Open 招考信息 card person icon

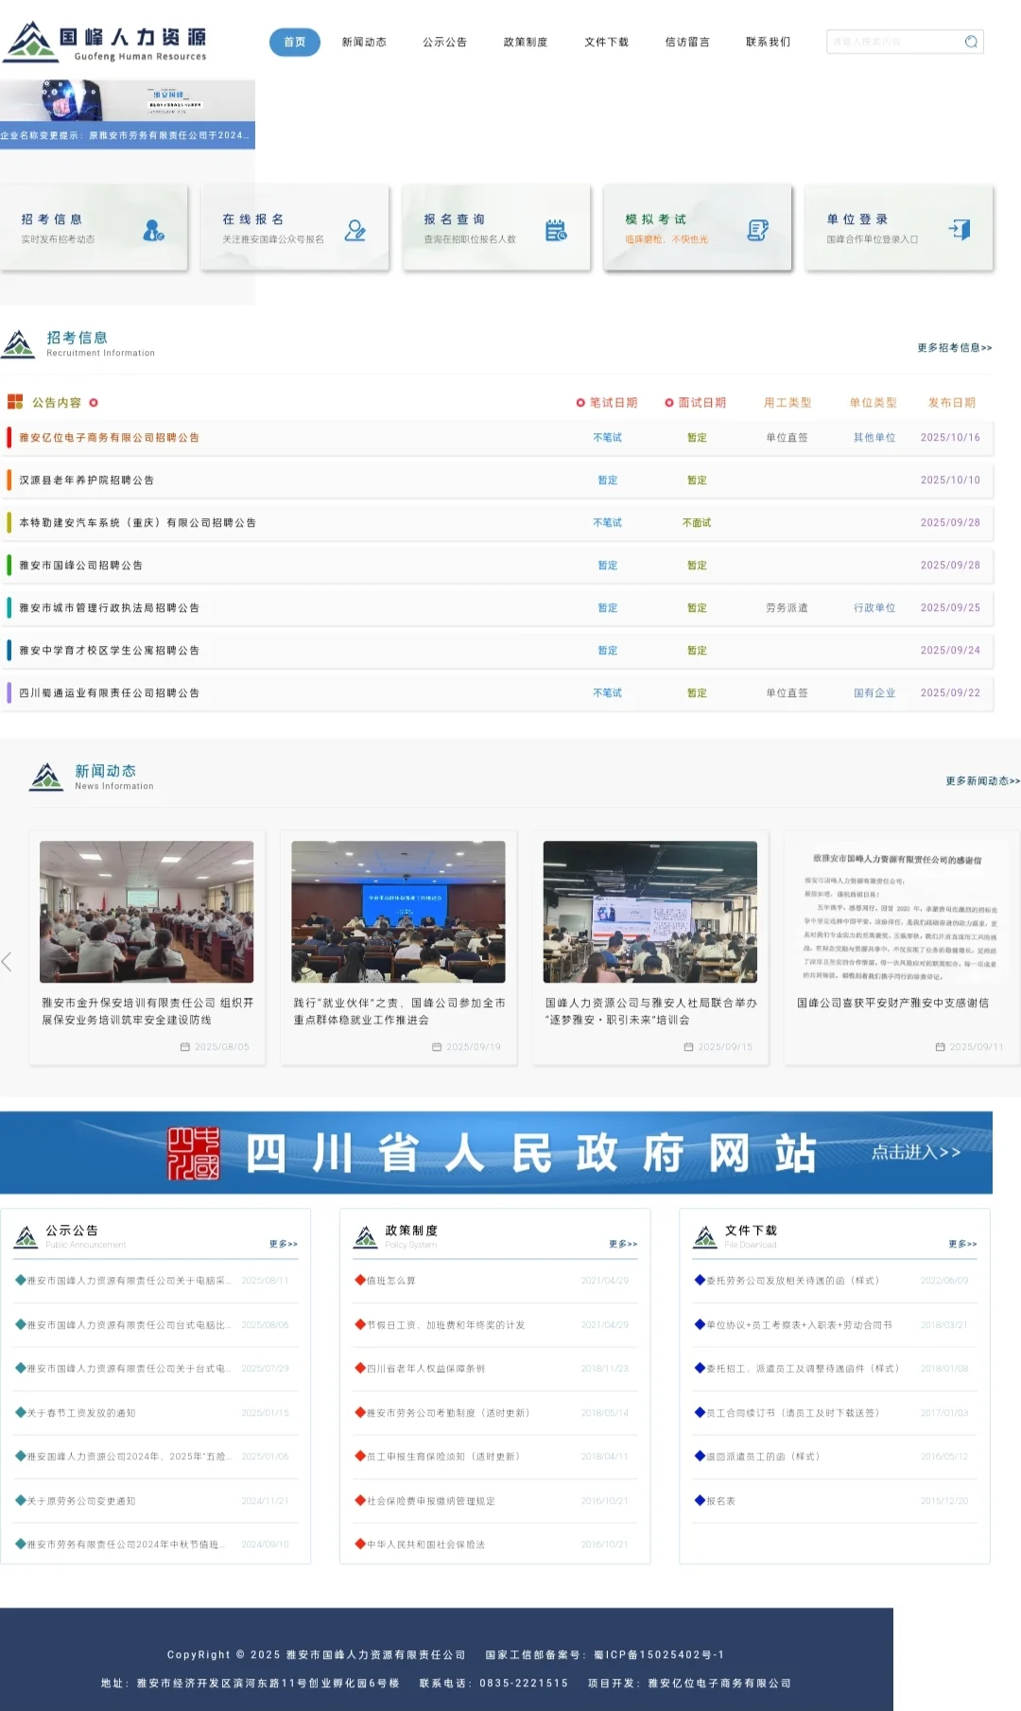coord(153,230)
